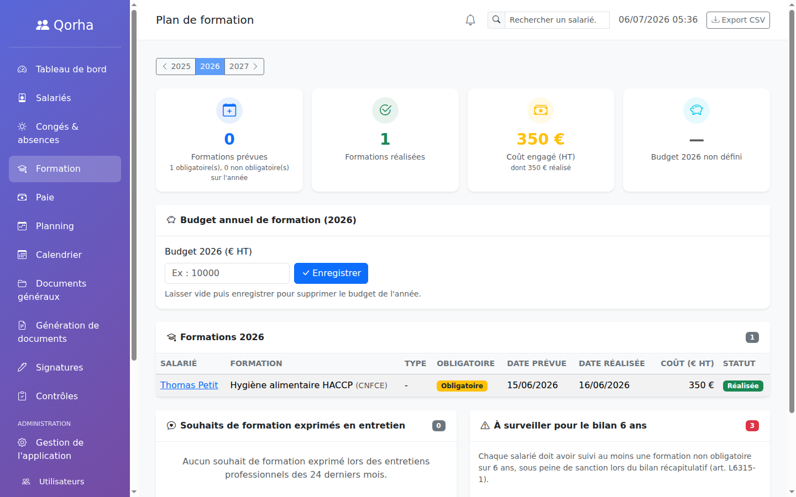Click the Budget 2026 amount input
This screenshot has height=497, width=796.
tap(227, 273)
